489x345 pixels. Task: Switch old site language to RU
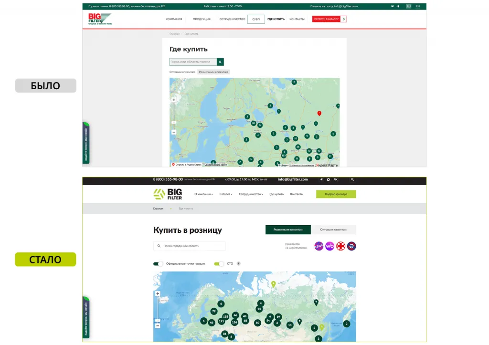click(x=409, y=6)
